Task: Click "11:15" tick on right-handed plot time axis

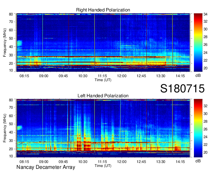Action: (102, 76)
